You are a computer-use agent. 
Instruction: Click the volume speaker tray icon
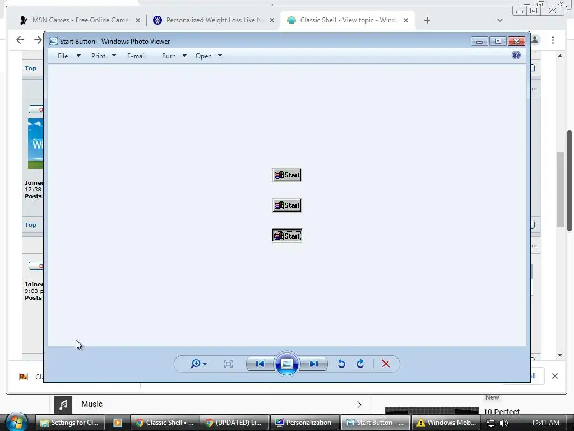[x=504, y=423]
